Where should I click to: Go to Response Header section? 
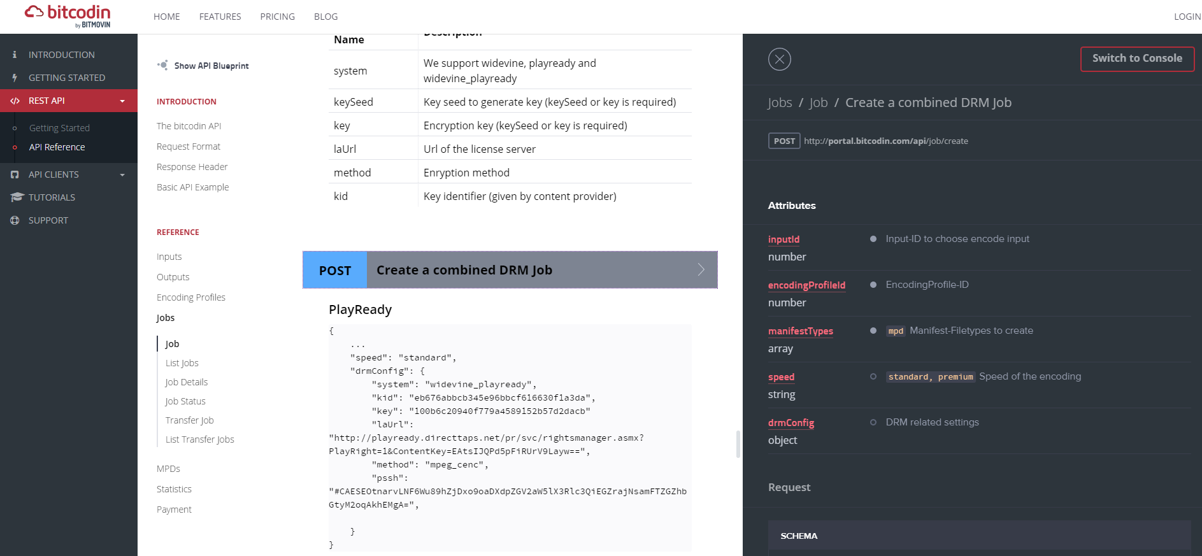tap(192, 167)
